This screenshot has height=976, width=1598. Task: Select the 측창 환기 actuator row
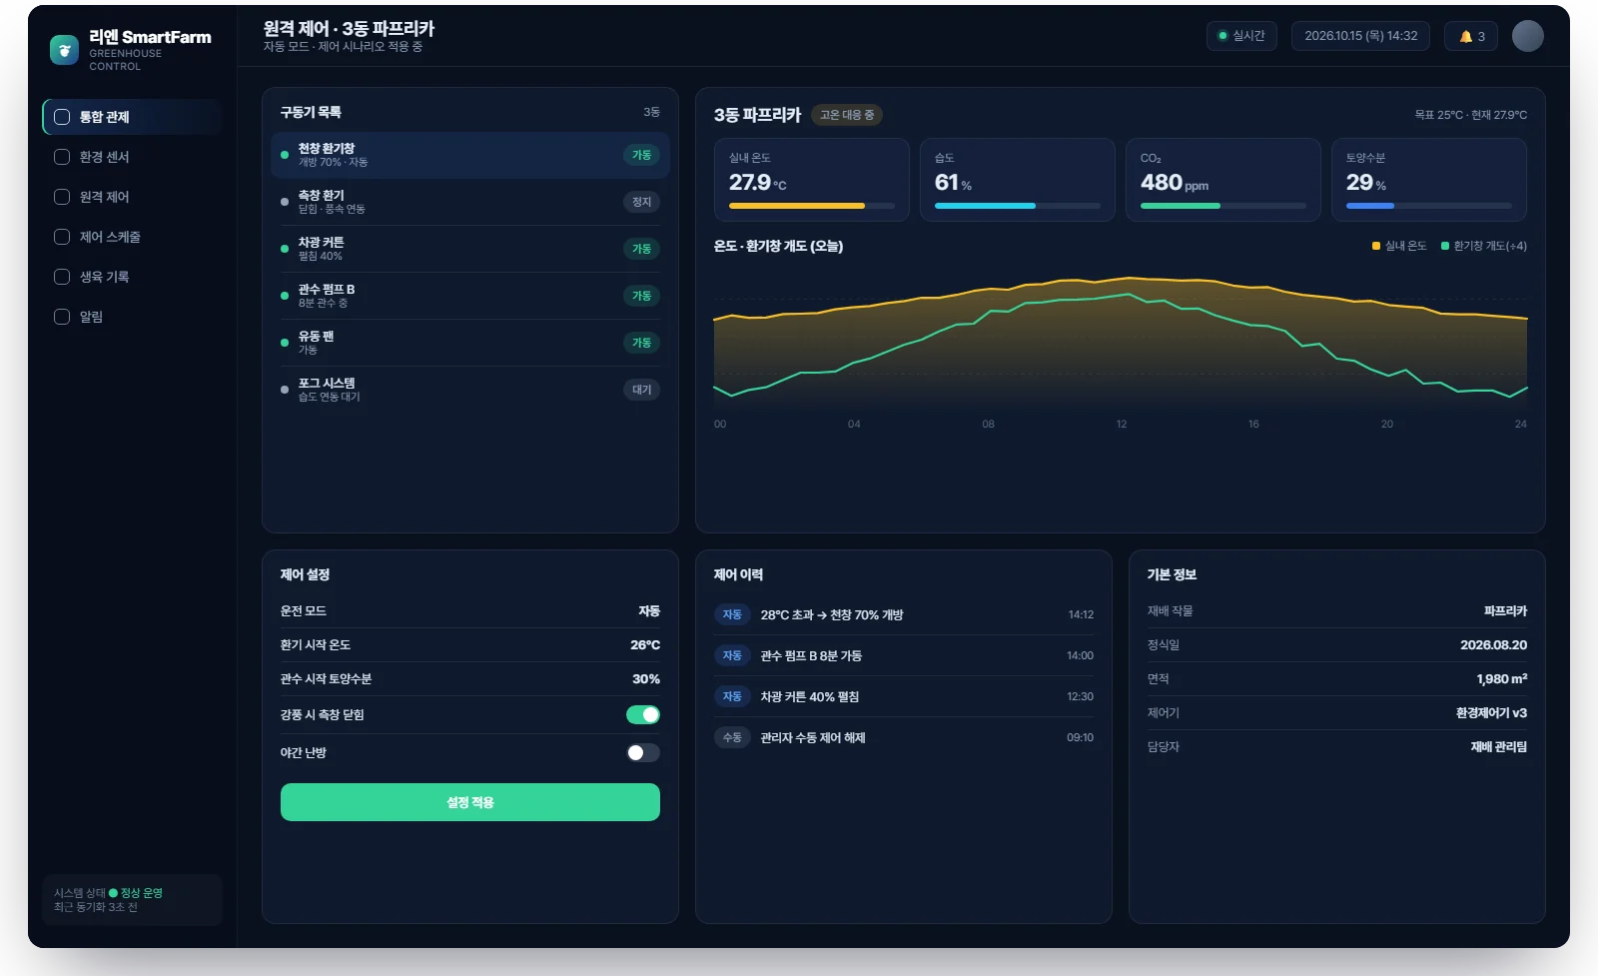tap(470, 202)
